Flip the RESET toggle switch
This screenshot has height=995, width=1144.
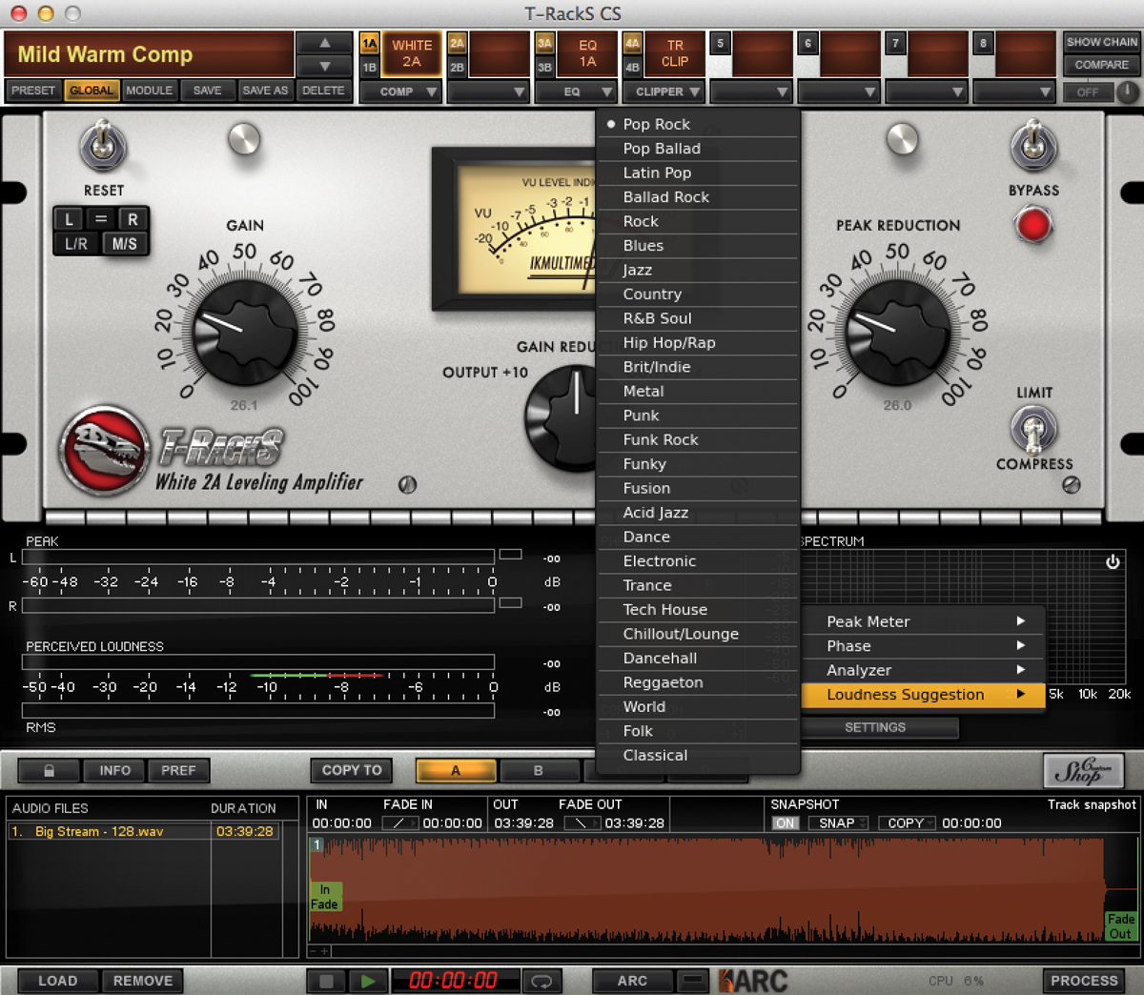(x=103, y=147)
